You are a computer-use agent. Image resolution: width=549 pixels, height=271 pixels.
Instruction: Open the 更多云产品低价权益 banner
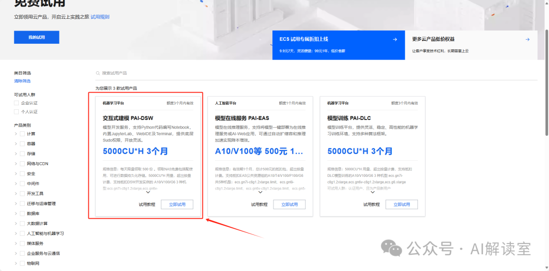point(471,45)
